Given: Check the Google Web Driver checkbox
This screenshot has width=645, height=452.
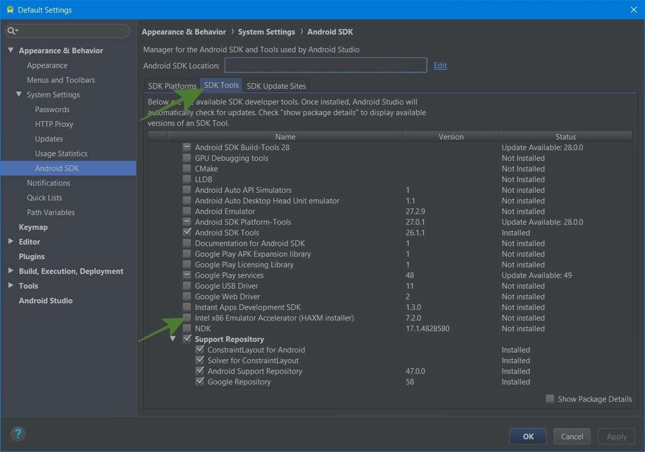Looking at the screenshot, I should 187,296.
